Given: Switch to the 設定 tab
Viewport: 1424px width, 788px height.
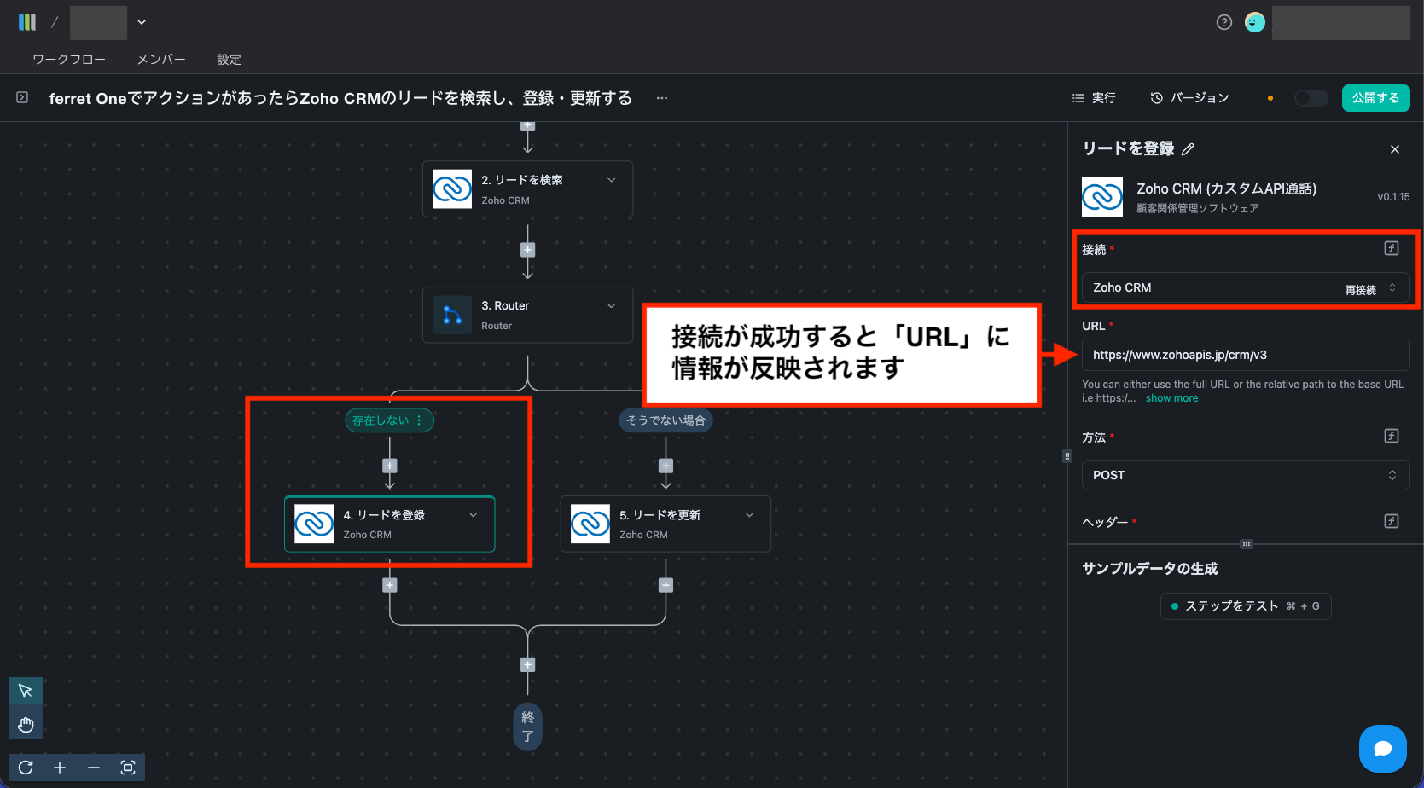Looking at the screenshot, I should (229, 60).
